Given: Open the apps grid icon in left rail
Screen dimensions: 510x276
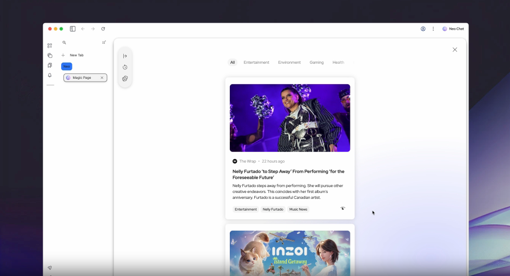Looking at the screenshot, I should (x=50, y=46).
